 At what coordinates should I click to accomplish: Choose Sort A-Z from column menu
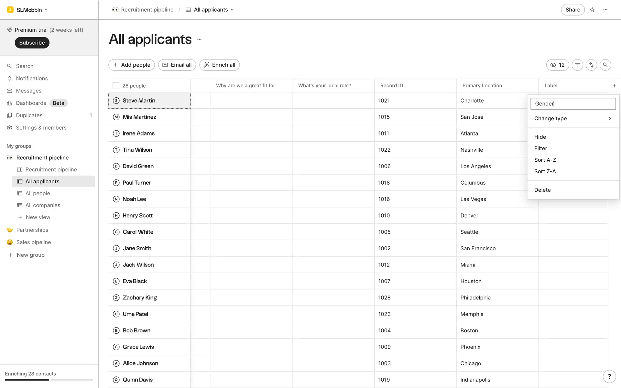pos(545,160)
